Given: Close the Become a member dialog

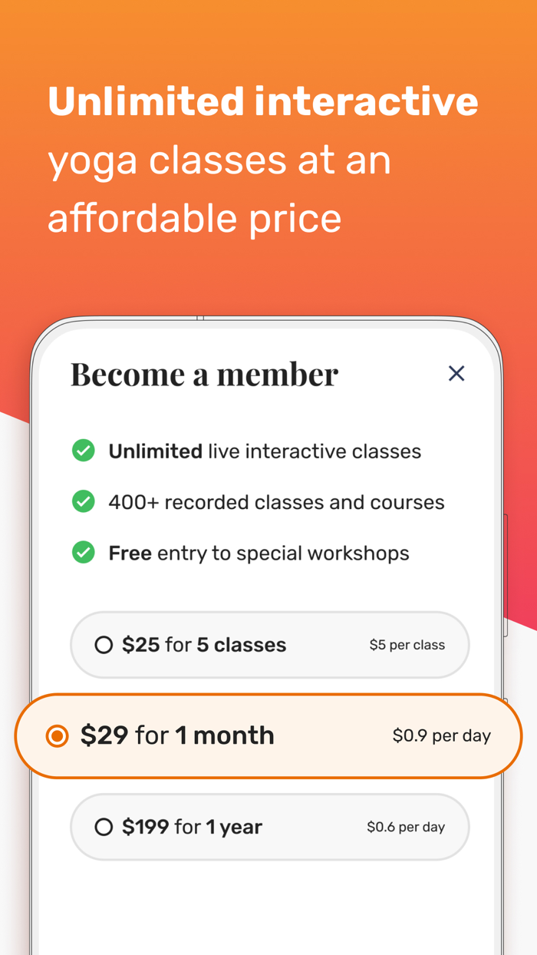Looking at the screenshot, I should [x=456, y=374].
